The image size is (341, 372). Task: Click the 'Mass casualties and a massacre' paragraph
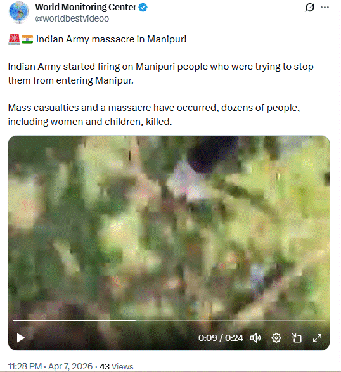[154, 115]
